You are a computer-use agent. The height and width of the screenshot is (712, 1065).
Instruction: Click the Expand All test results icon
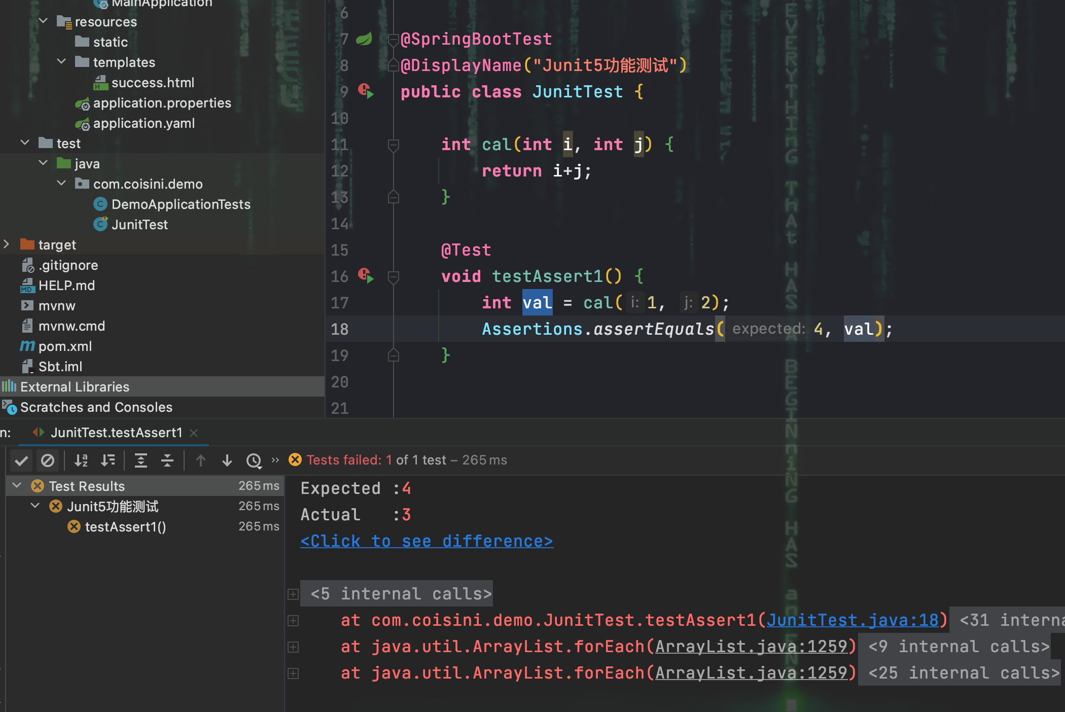pos(141,460)
